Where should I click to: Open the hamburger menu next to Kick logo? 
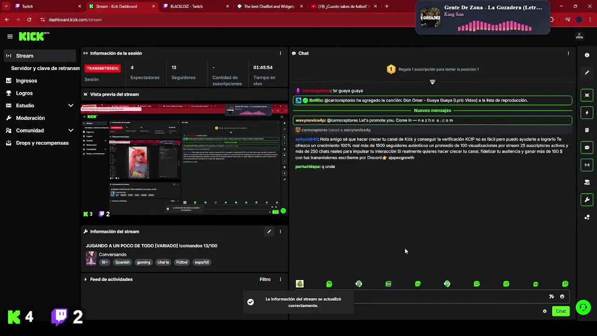tap(10, 36)
